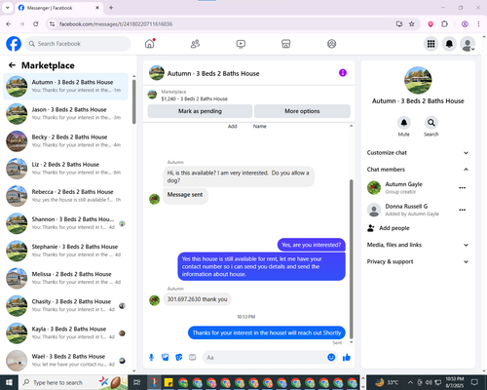Open Facebook notifications bell
The image size is (487, 390).
click(449, 44)
